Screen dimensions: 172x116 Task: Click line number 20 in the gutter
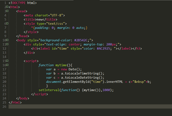[x=4, y=82]
